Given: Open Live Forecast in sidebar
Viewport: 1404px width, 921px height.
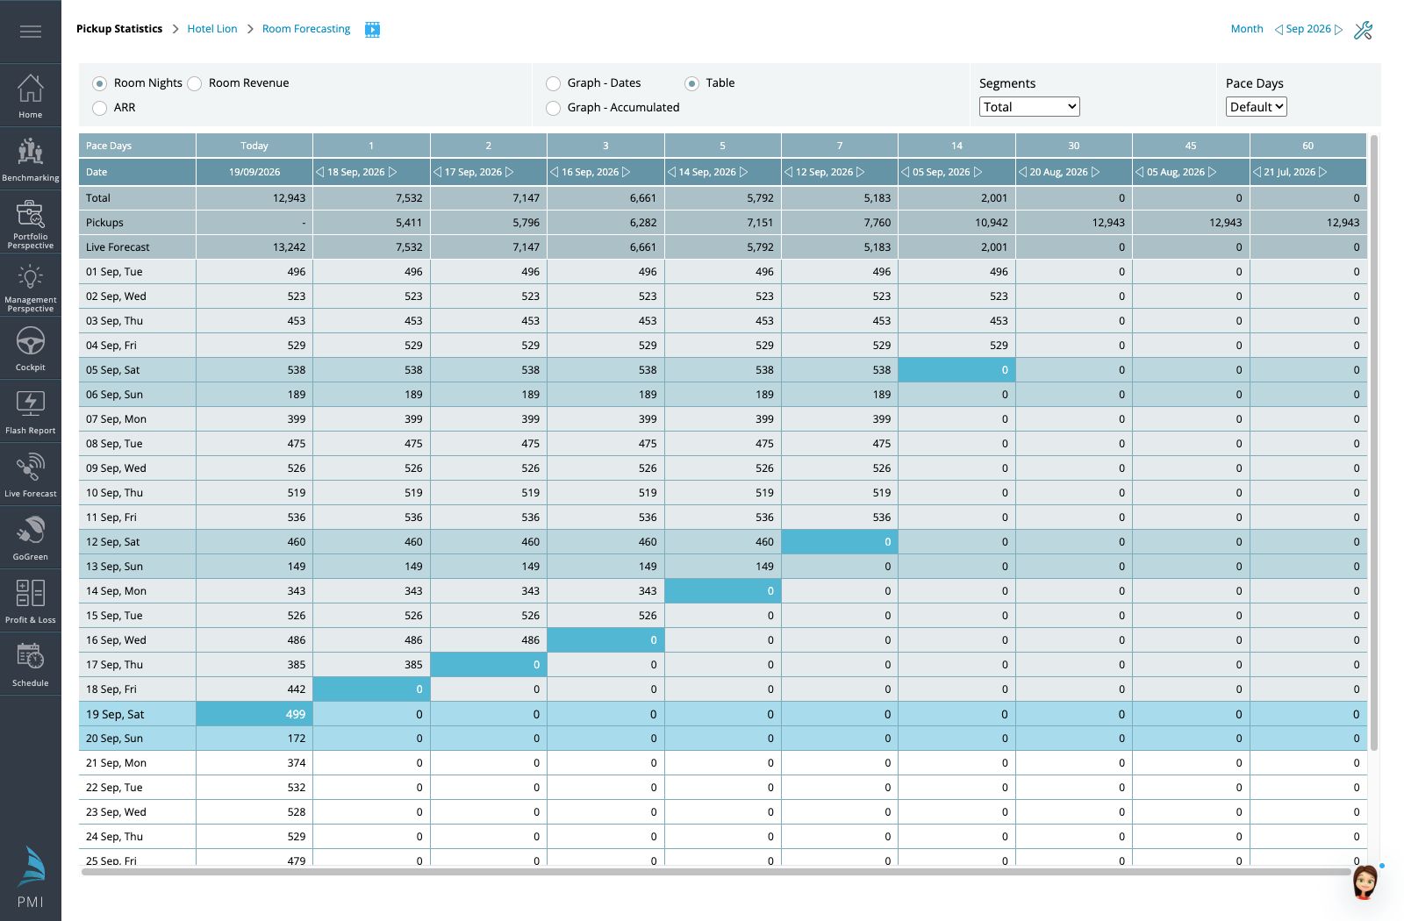Looking at the screenshot, I should pos(31,475).
